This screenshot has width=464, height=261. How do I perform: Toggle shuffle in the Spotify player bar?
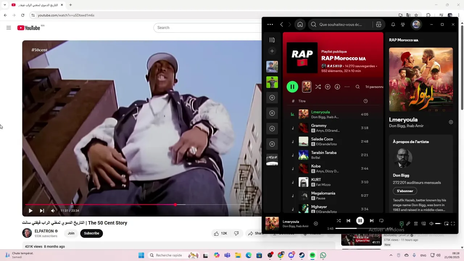click(x=339, y=220)
